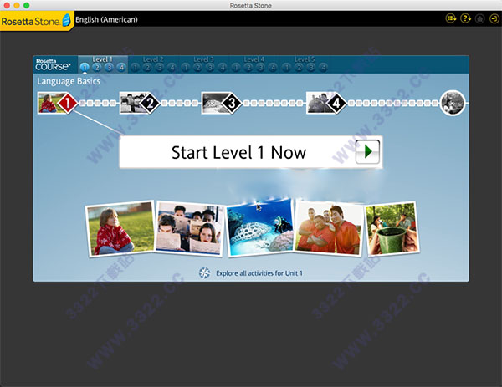
Task: Click the men in red jerseys photo
Action: (329, 227)
